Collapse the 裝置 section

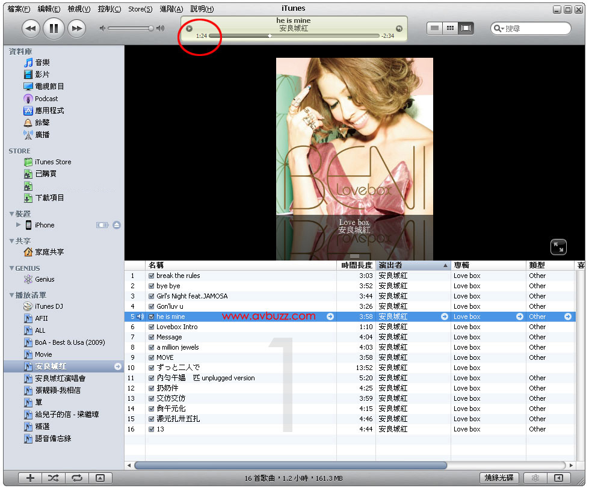11,214
